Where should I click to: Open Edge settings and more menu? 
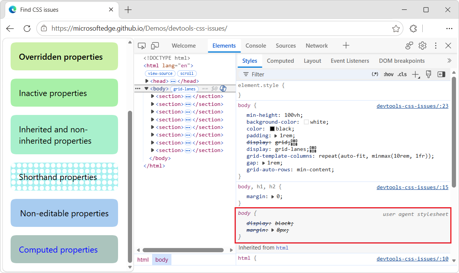coord(449,28)
